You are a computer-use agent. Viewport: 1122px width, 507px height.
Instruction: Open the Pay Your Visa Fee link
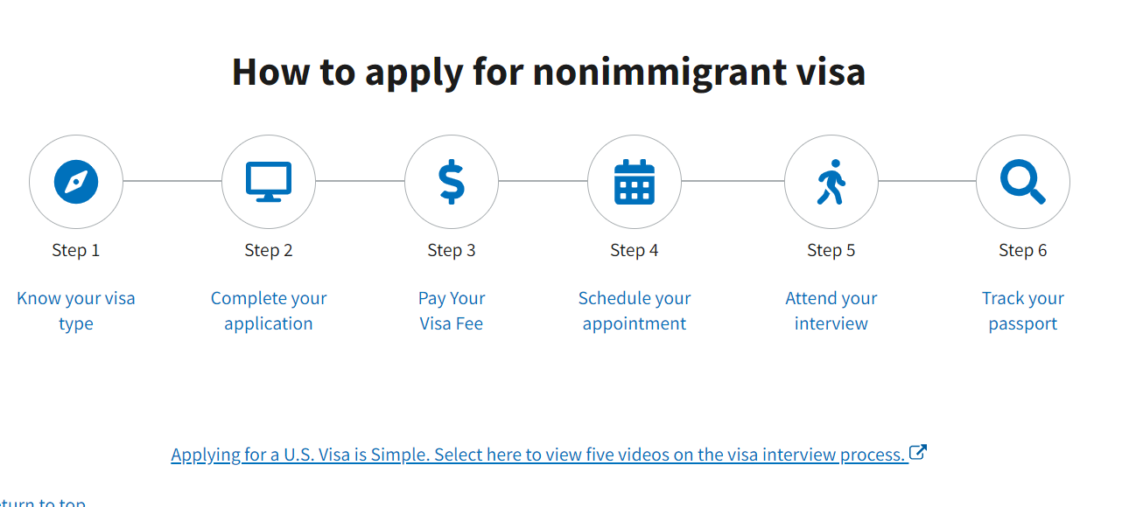(452, 310)
